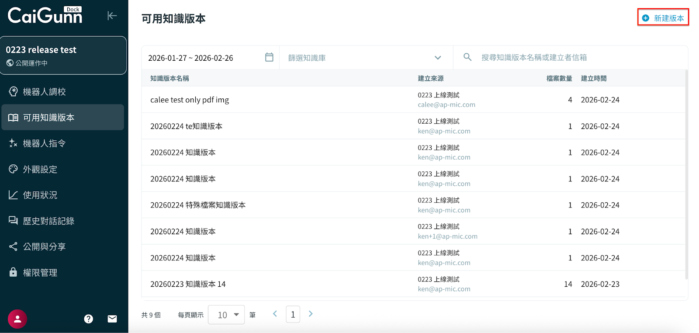The height and width of the screenshot is (333, 699).
Task: Go to next page arrow
Action: click(311, 314)
